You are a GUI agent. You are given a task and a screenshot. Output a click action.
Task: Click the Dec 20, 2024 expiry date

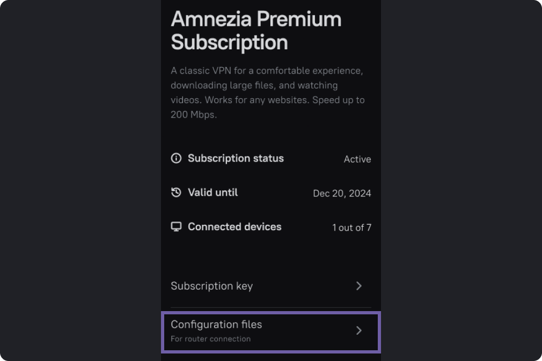tap(342, 194)
